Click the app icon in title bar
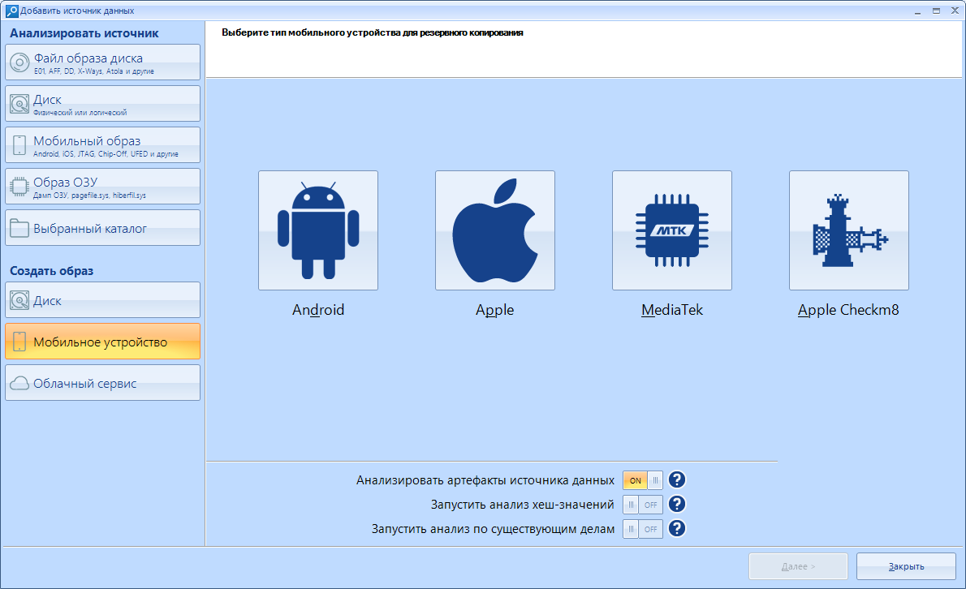Screen dimensions: 966x589 [11, 11]
